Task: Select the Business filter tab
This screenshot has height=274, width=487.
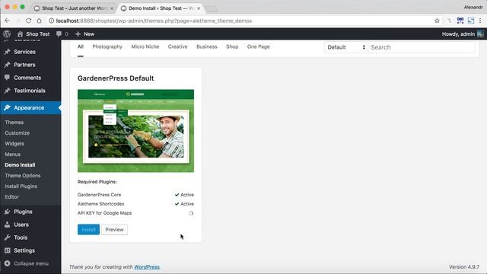Action: coord(206,46)
